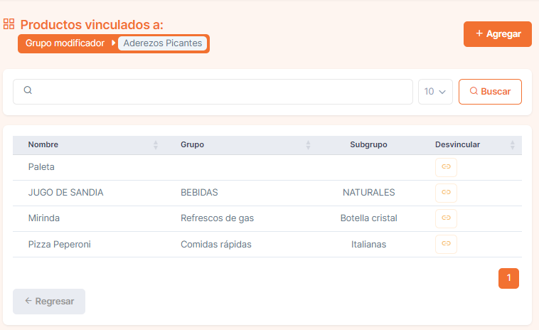Click the Aderezos Picantes tag

tap(163, 43)
